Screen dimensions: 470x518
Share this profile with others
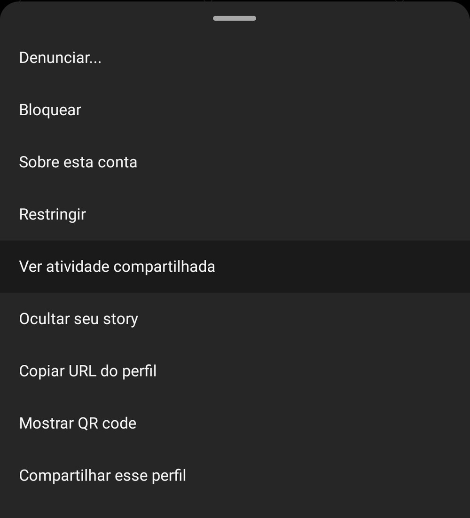[102, 475]
